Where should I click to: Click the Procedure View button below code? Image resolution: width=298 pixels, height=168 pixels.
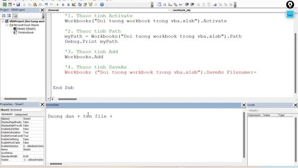click(48, 99)
